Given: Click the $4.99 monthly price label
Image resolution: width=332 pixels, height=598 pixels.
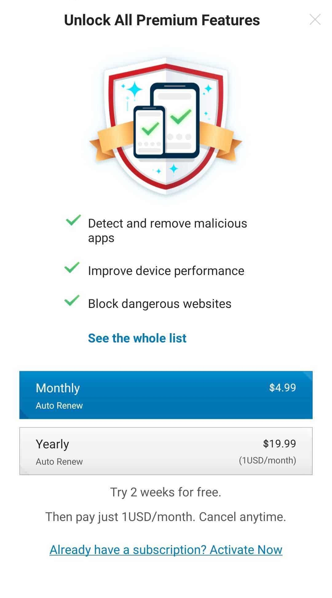Looking at the screenshot, I should click(x=283, y=387).
